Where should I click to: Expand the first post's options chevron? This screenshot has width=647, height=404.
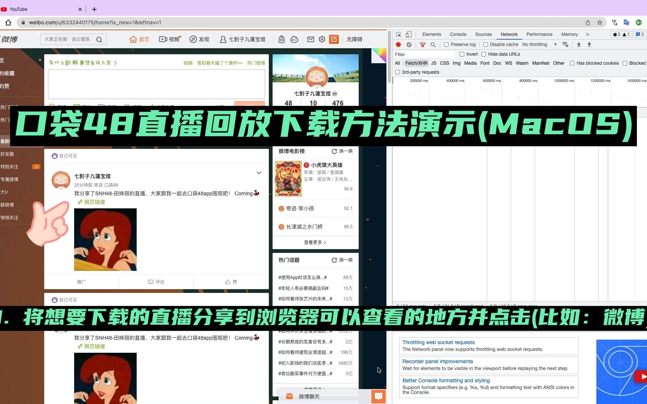[259, 173]
